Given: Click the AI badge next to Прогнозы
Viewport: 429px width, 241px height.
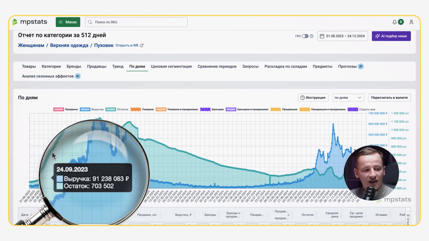Looking at the screenshot, I should tap(361, 66).
